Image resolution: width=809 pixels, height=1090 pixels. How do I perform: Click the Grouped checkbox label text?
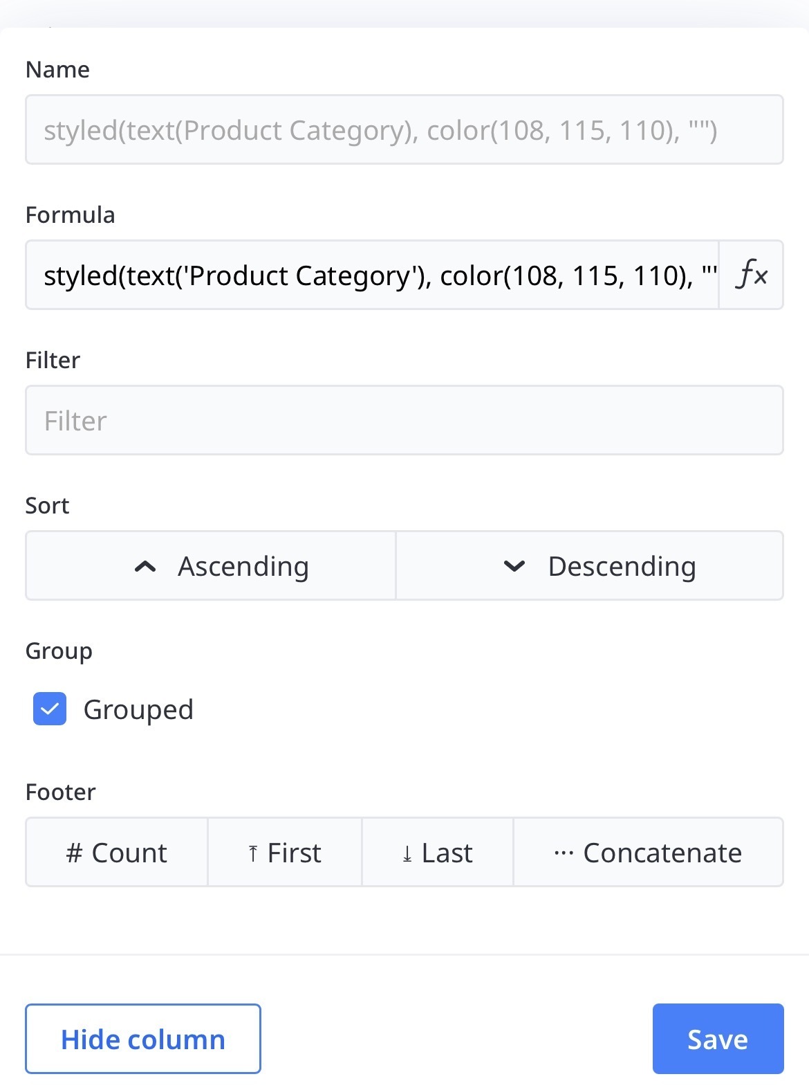[x=138, y=709]
